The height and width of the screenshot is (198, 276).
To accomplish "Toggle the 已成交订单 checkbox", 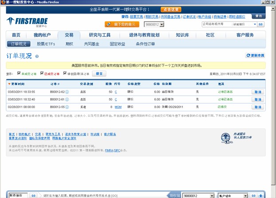I will (x=41, y=74).
